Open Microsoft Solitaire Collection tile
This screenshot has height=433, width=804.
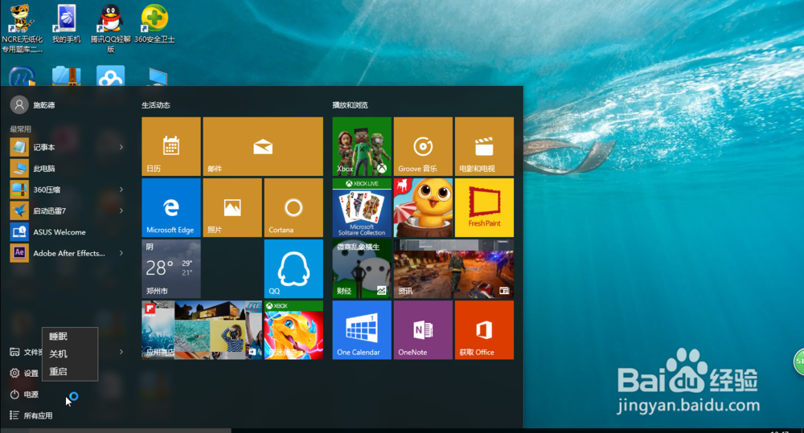pos(362,207)
